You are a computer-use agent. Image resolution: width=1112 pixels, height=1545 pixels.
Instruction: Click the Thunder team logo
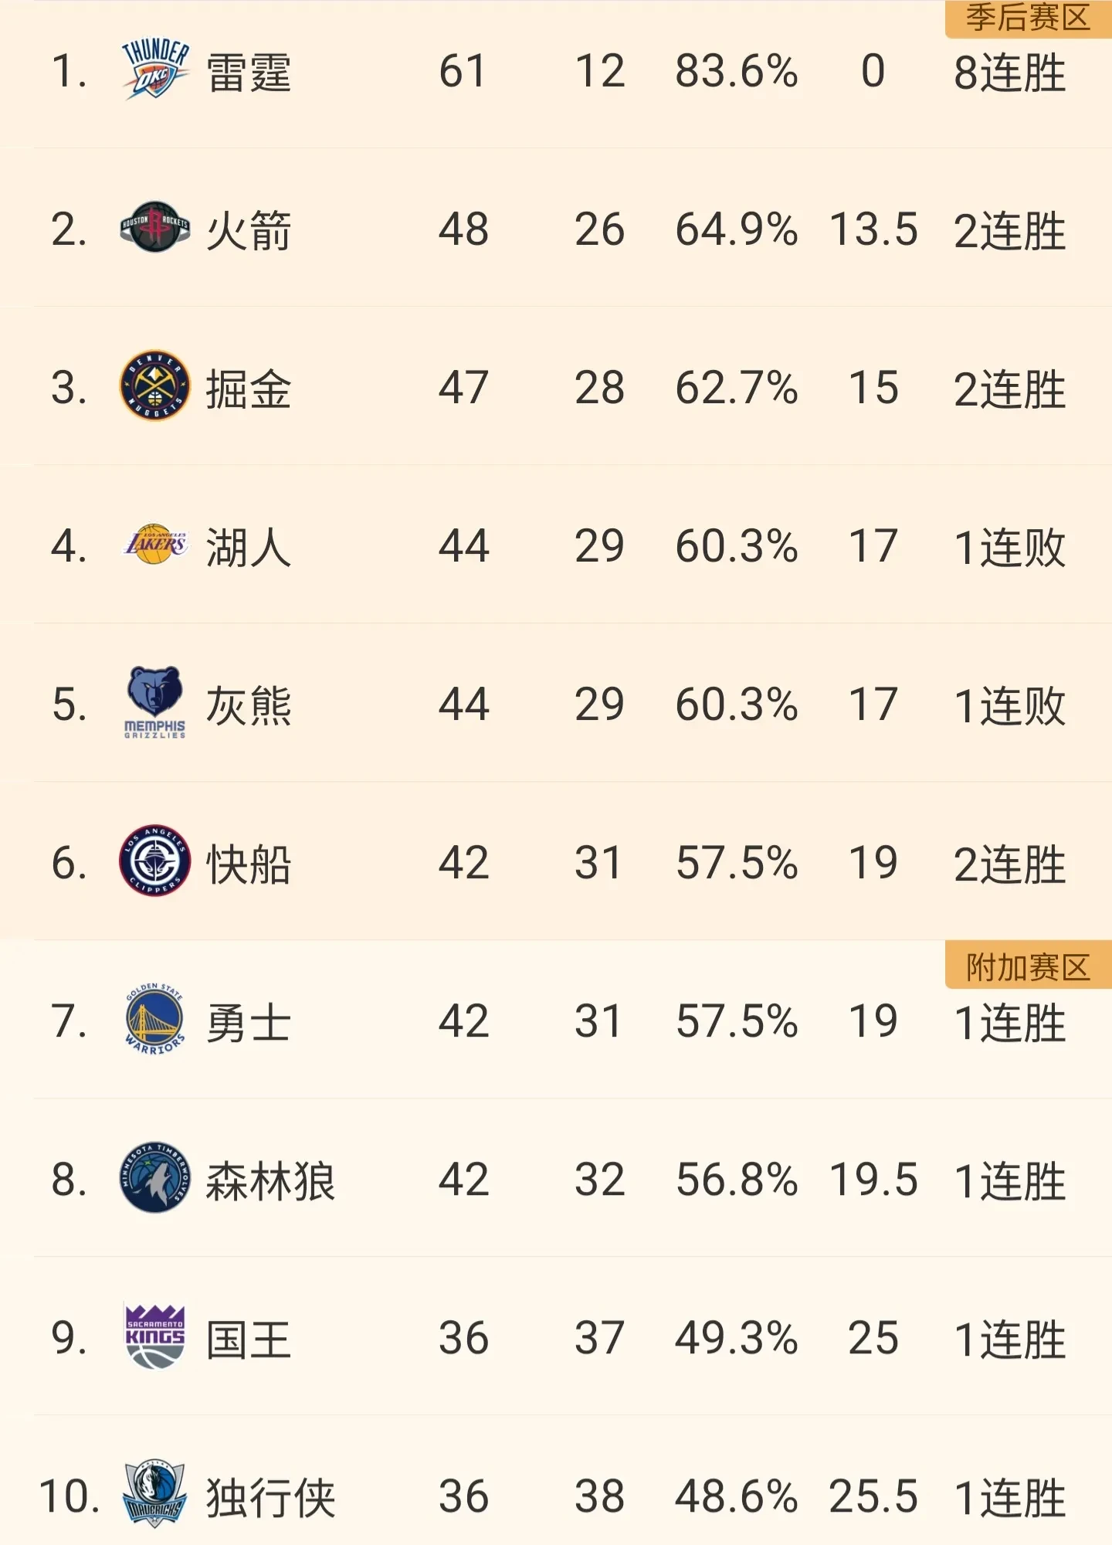154,71
